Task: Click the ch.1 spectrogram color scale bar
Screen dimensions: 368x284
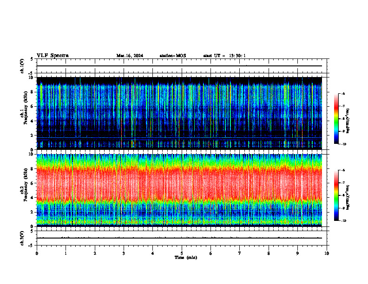Action: coord(336,119)
